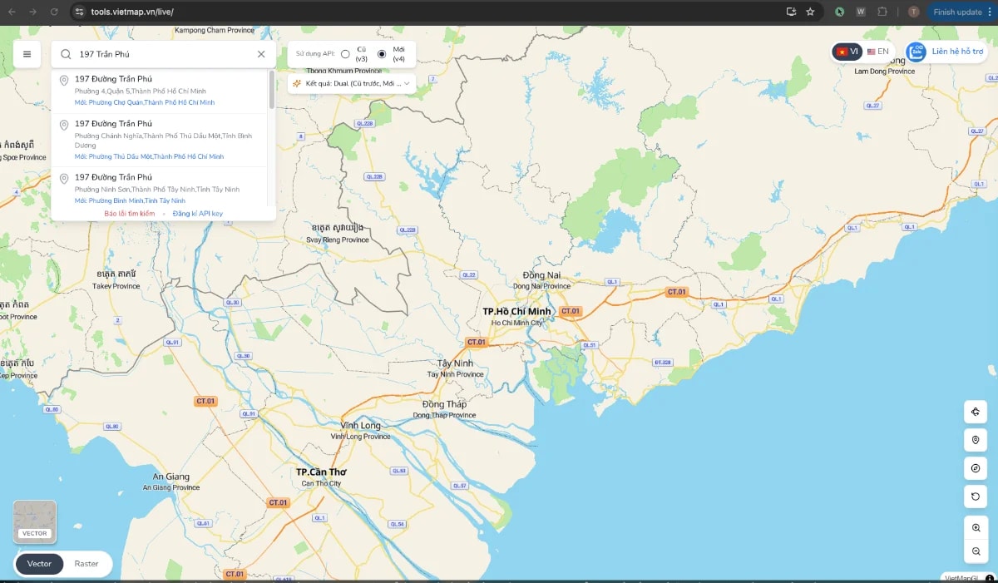Select the 197 Đường Trần Phú Quận 5 result

tap(150, 90)
